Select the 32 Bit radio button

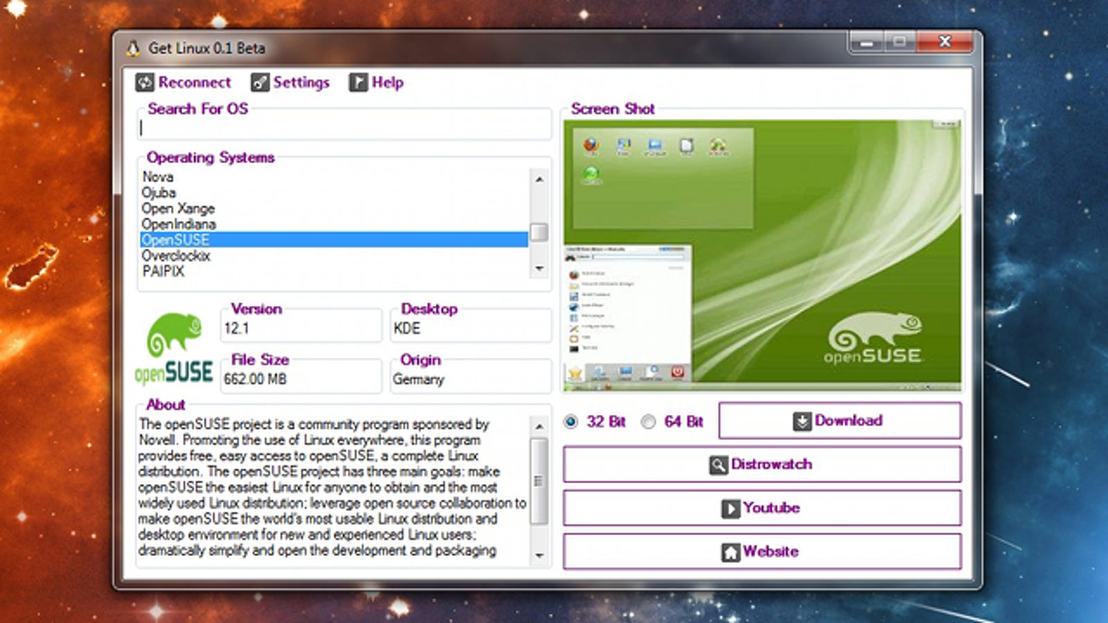coord(571,422)
